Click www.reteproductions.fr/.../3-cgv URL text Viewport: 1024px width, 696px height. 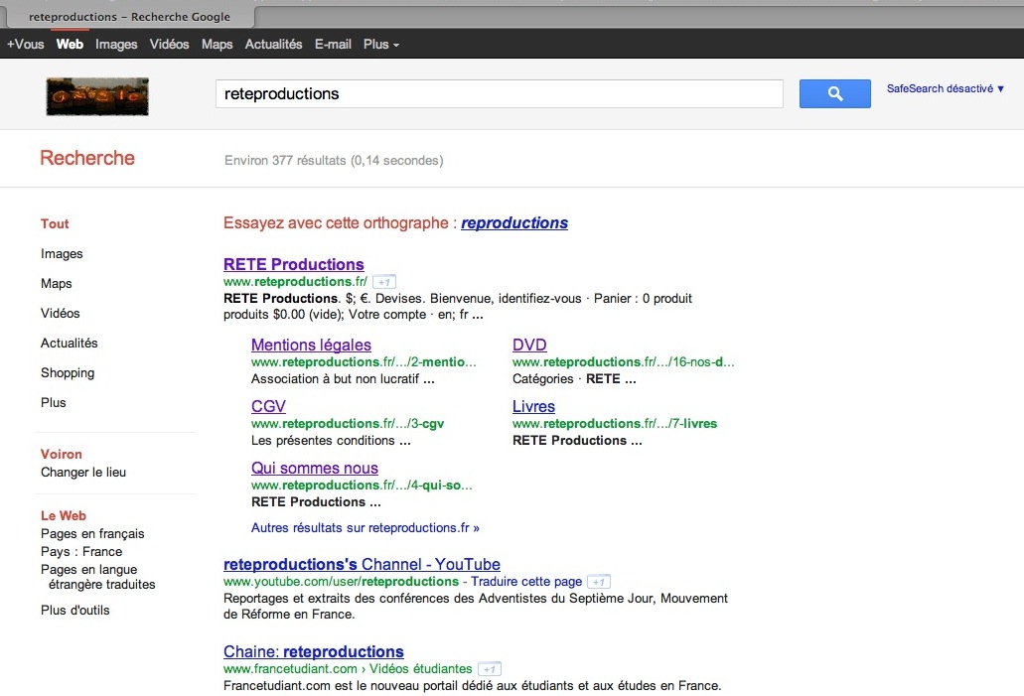click(348, 423)
